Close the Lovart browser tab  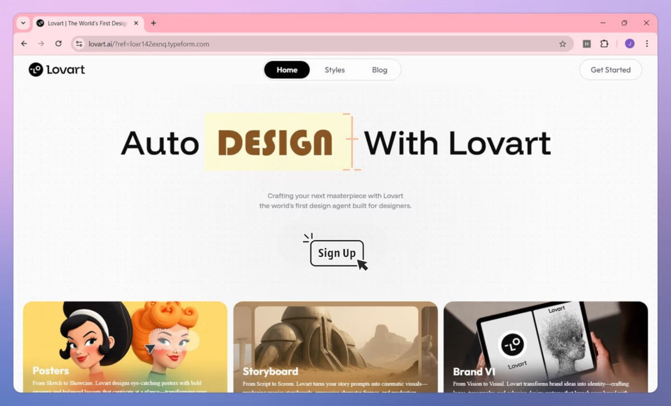[x=136, y=23]
